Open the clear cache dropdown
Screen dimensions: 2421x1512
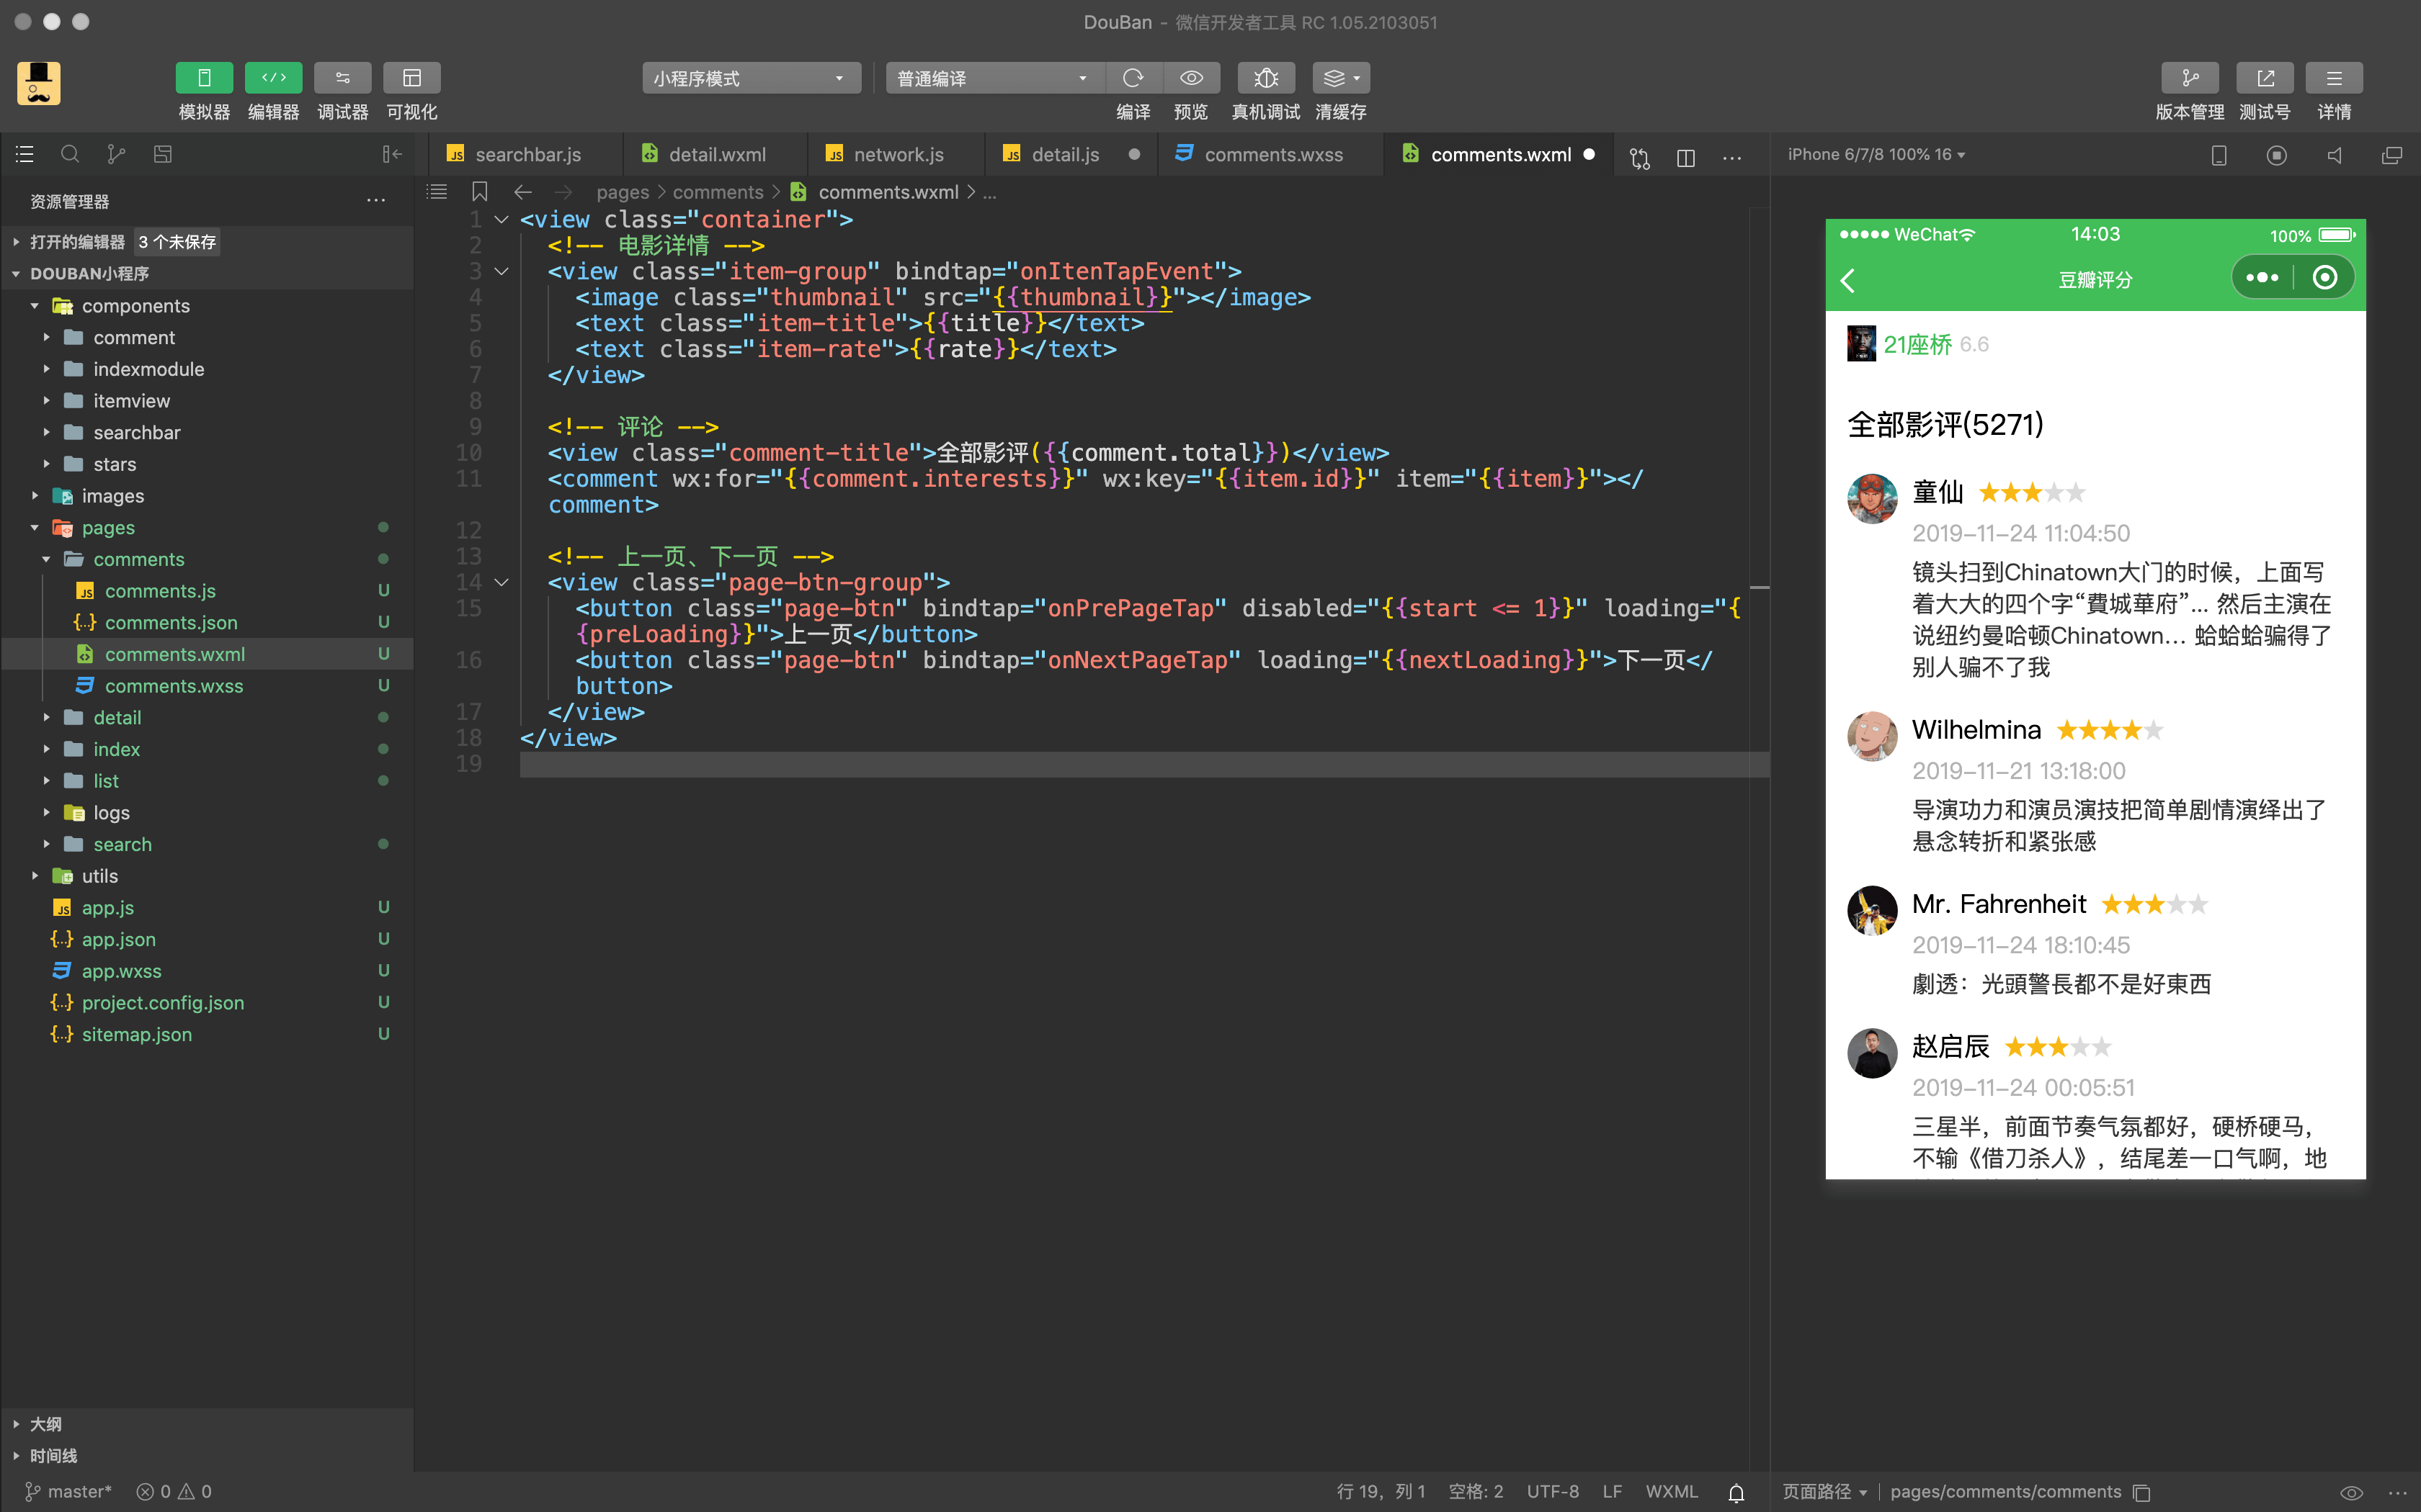pyautogui.click(x=1340, y=78)
